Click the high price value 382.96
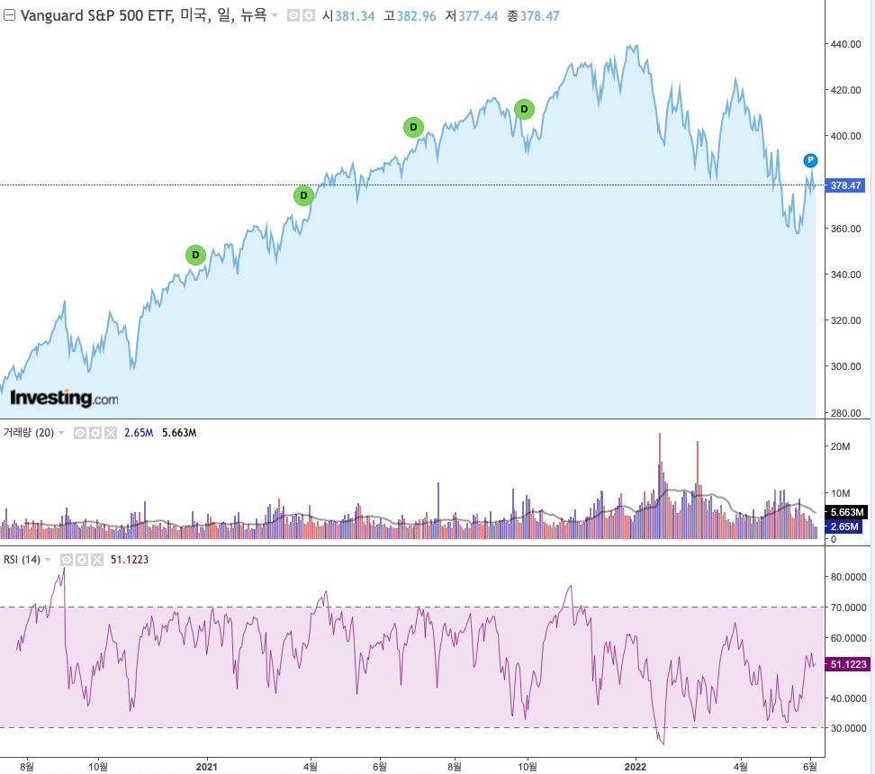Image resolution: width=875 pixels, height=774 pixels. (x=416, y=16)
